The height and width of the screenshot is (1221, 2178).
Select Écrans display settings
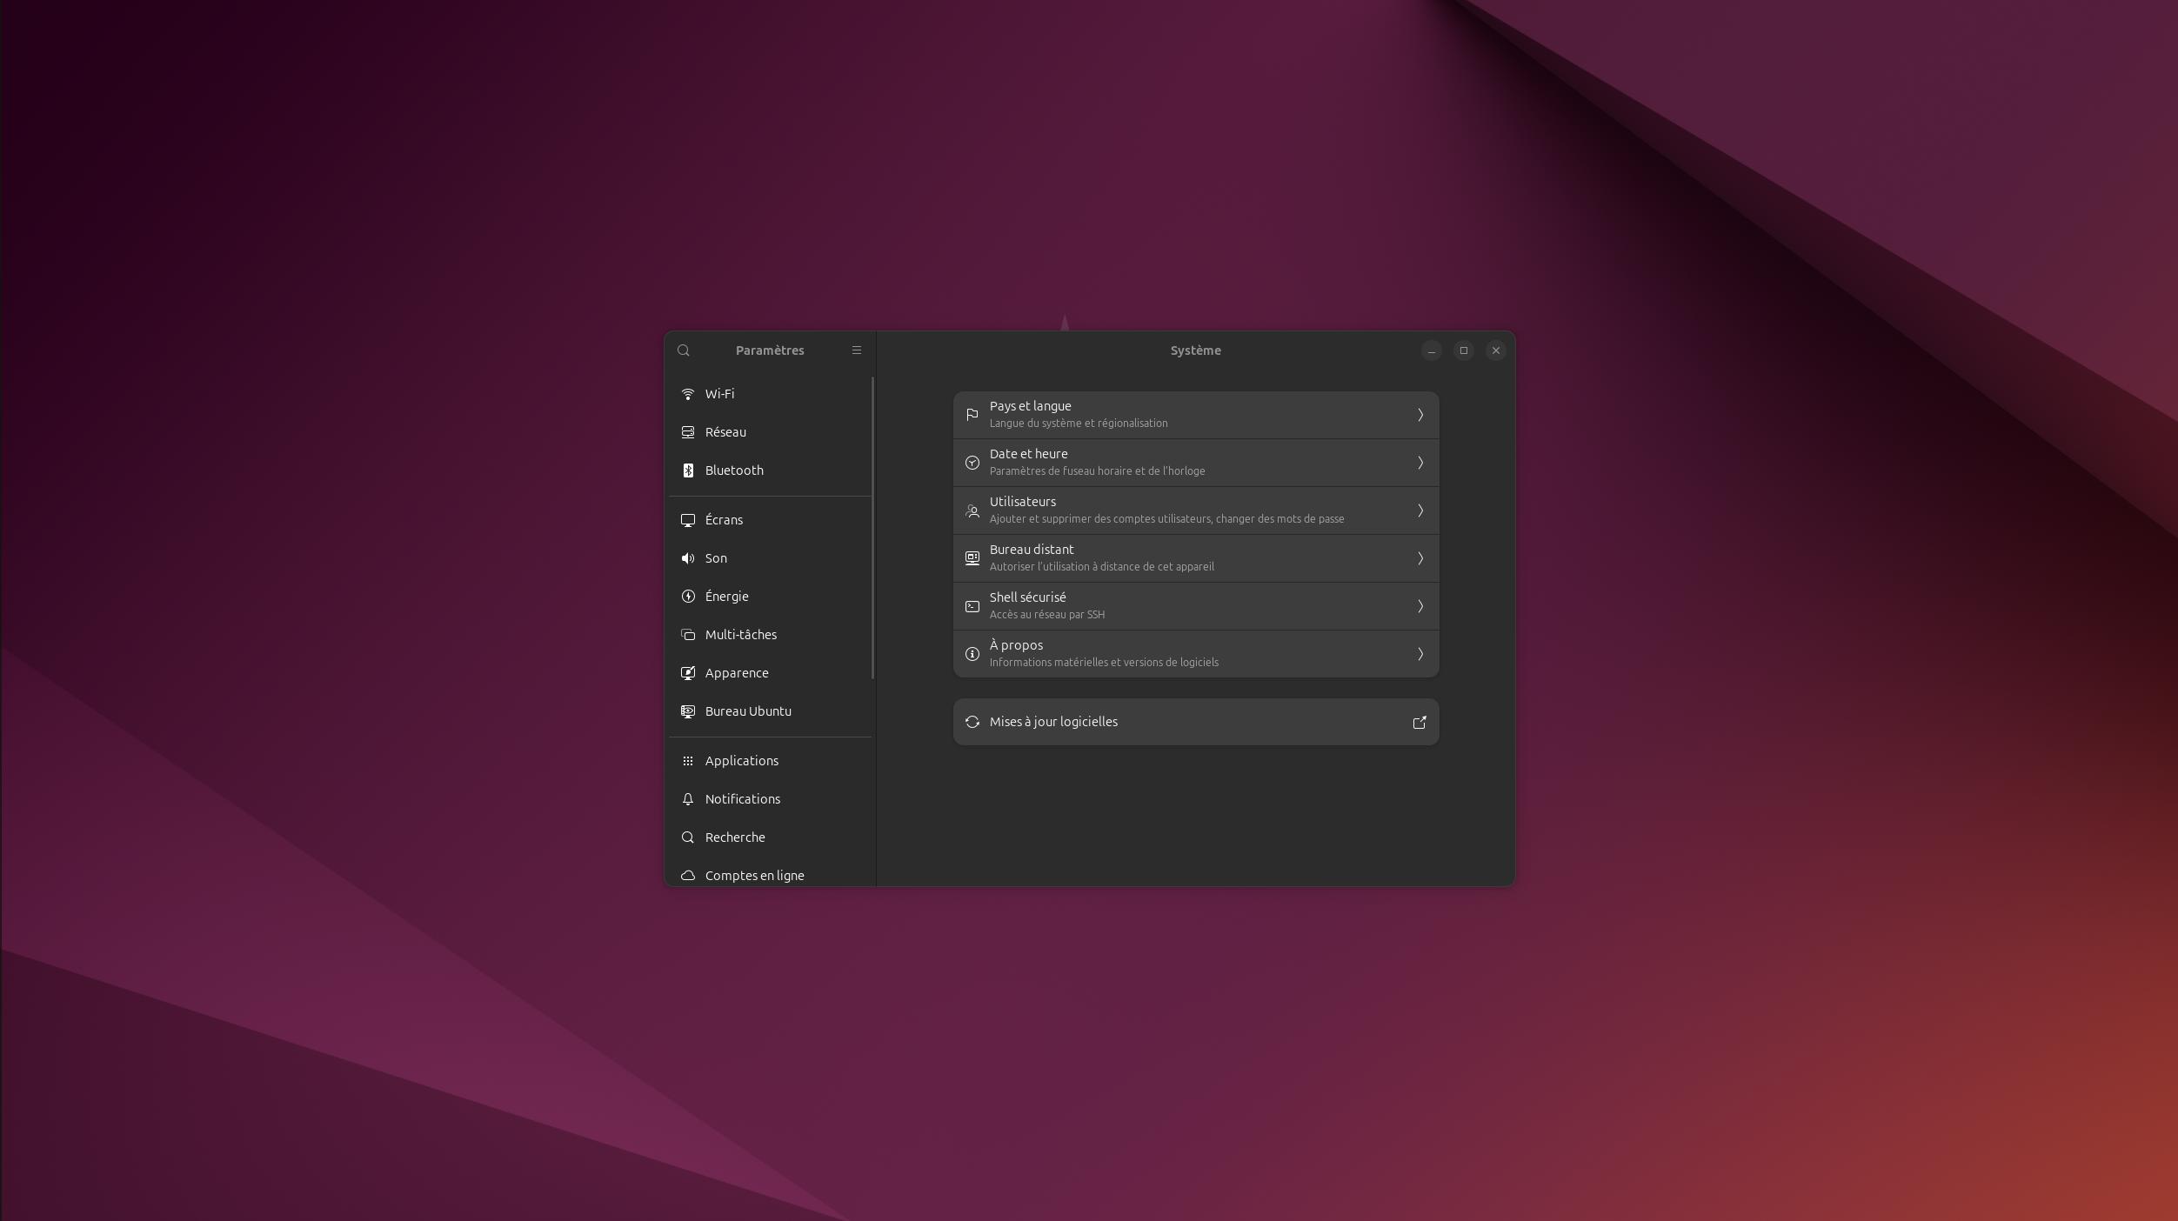[x=724, y=520]
